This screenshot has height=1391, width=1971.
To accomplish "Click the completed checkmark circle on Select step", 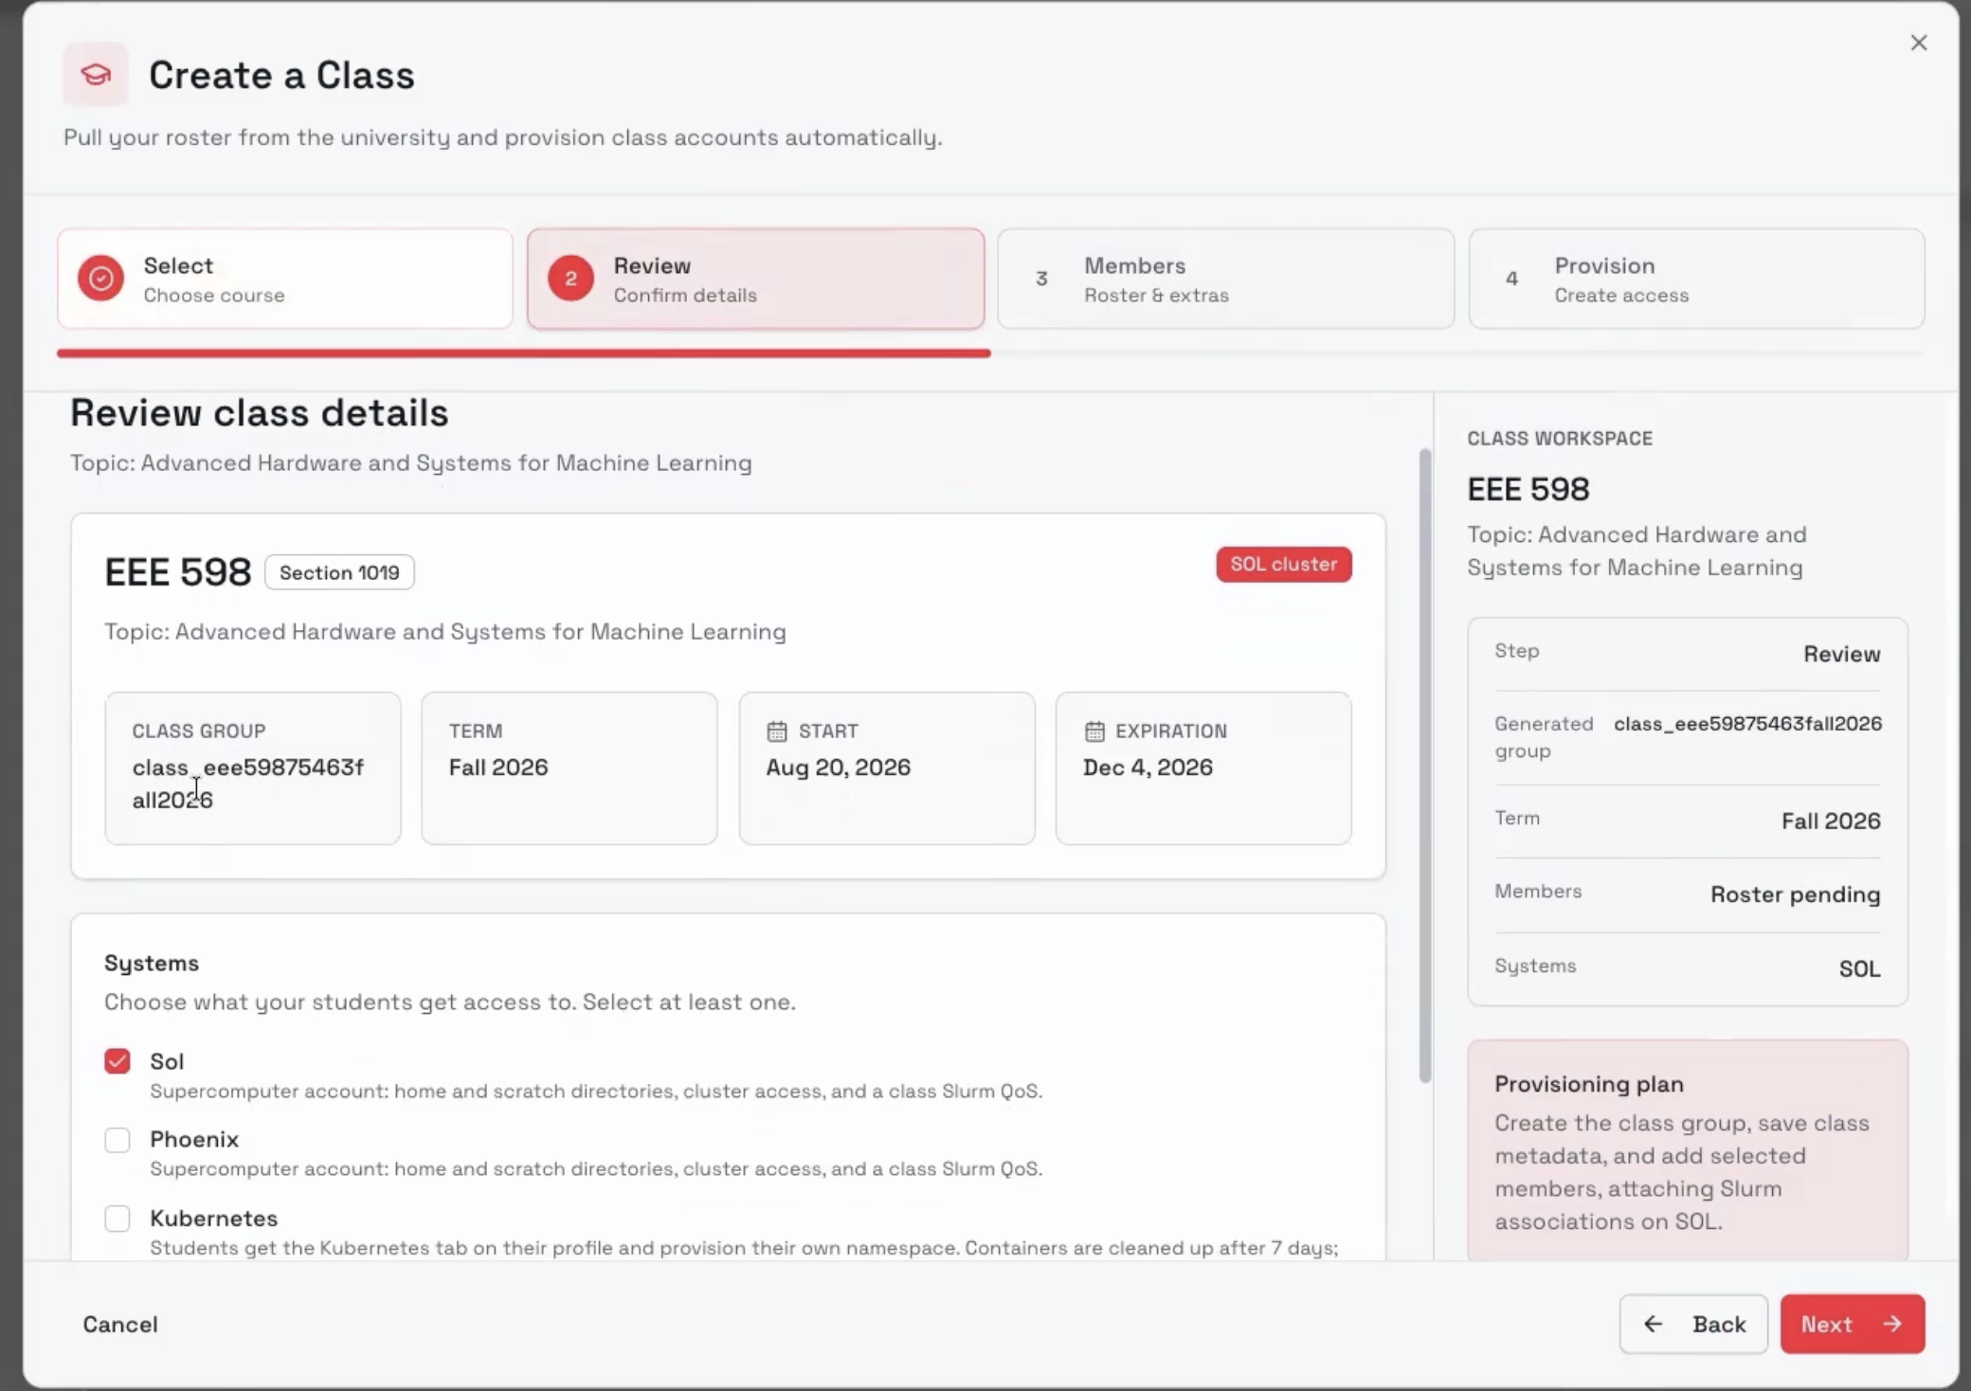I will (100, 279).
